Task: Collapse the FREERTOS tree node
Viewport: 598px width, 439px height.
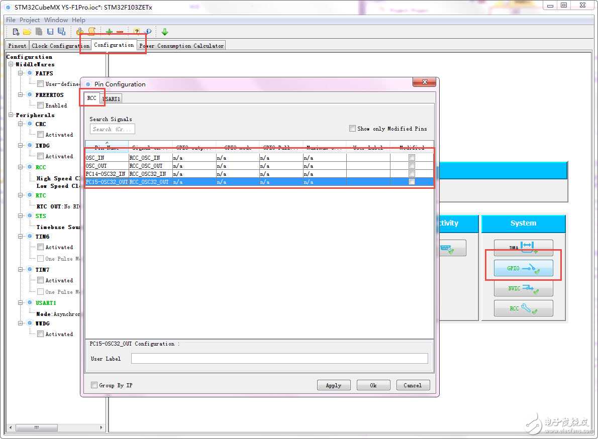Action: pos(21,94)
